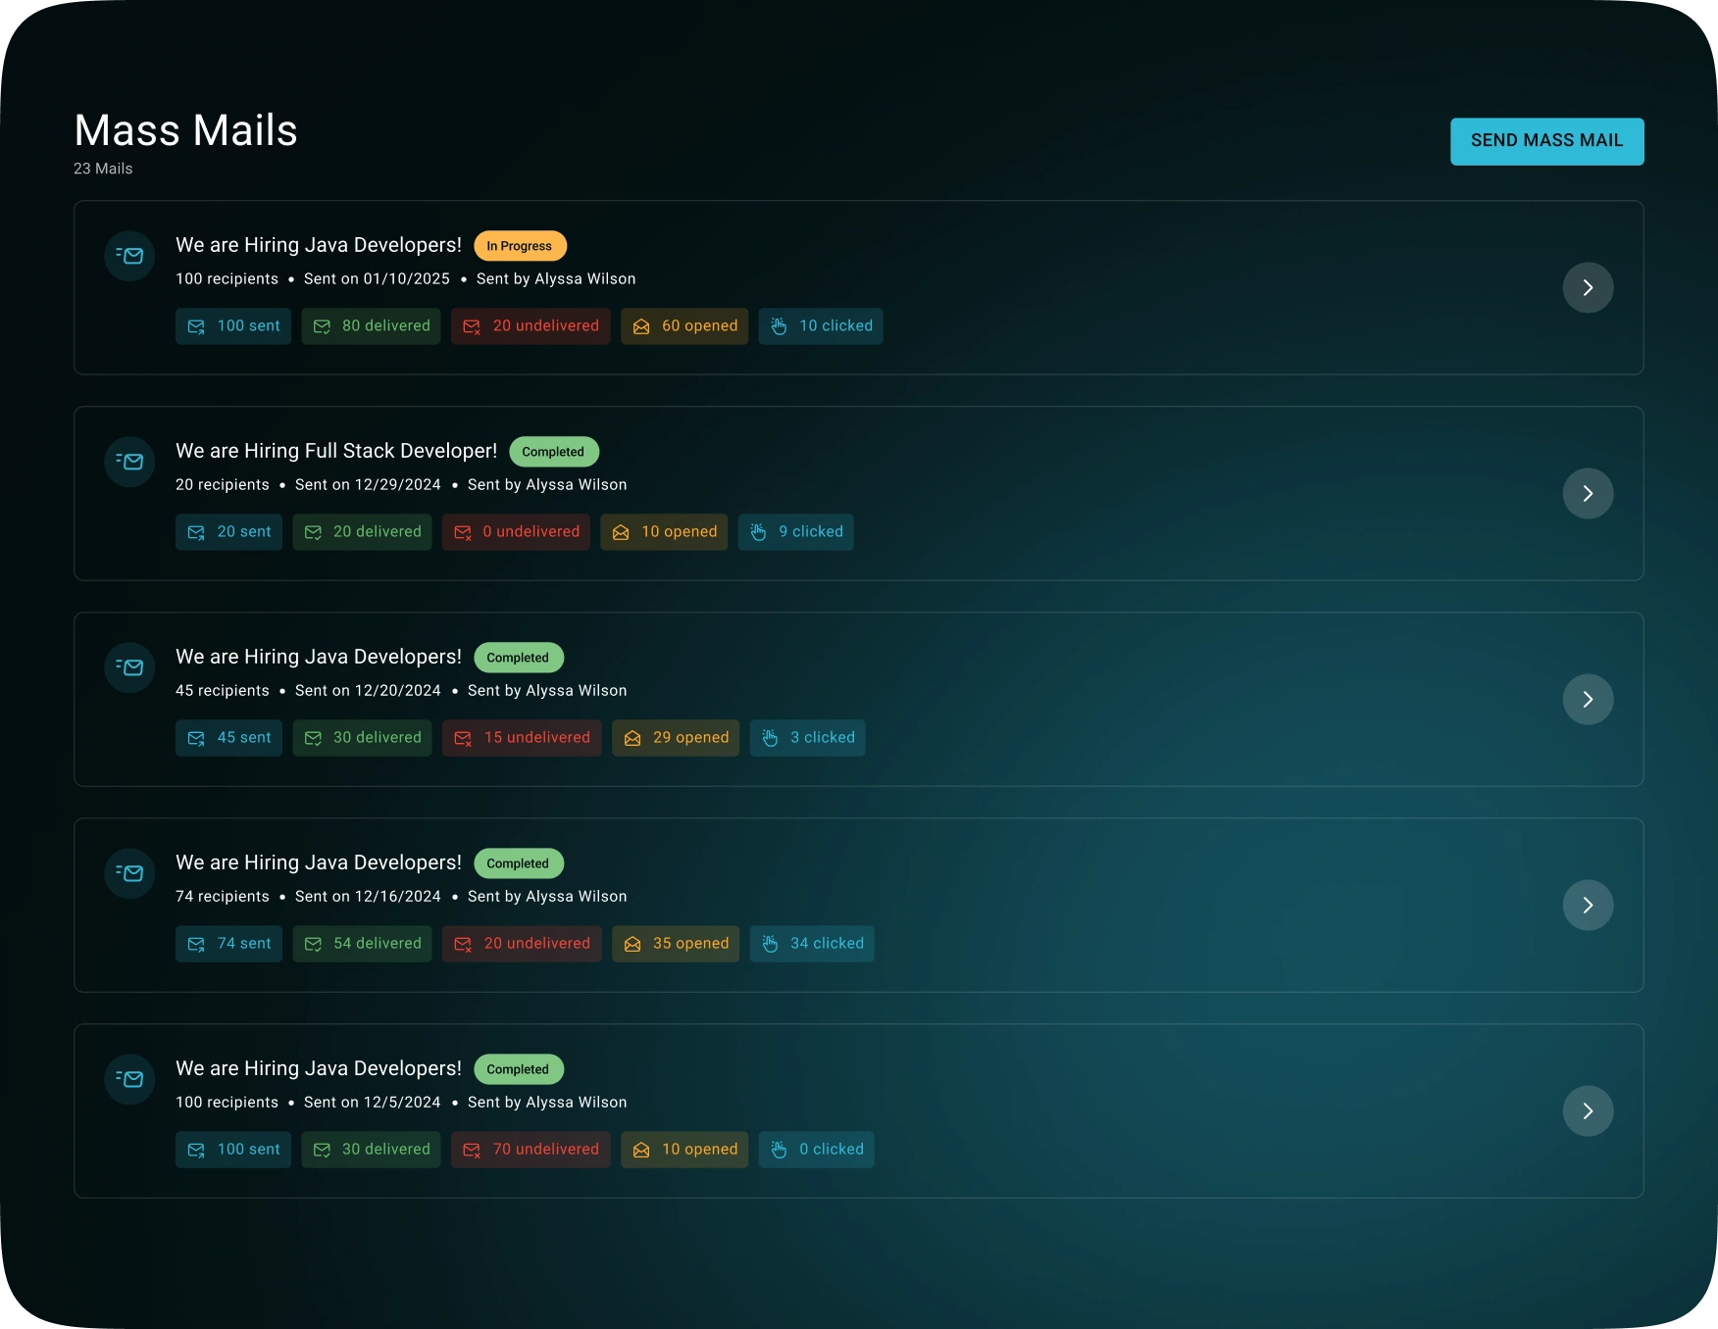Click the 10 opened chip in Full Stack mail

(664, 532)
